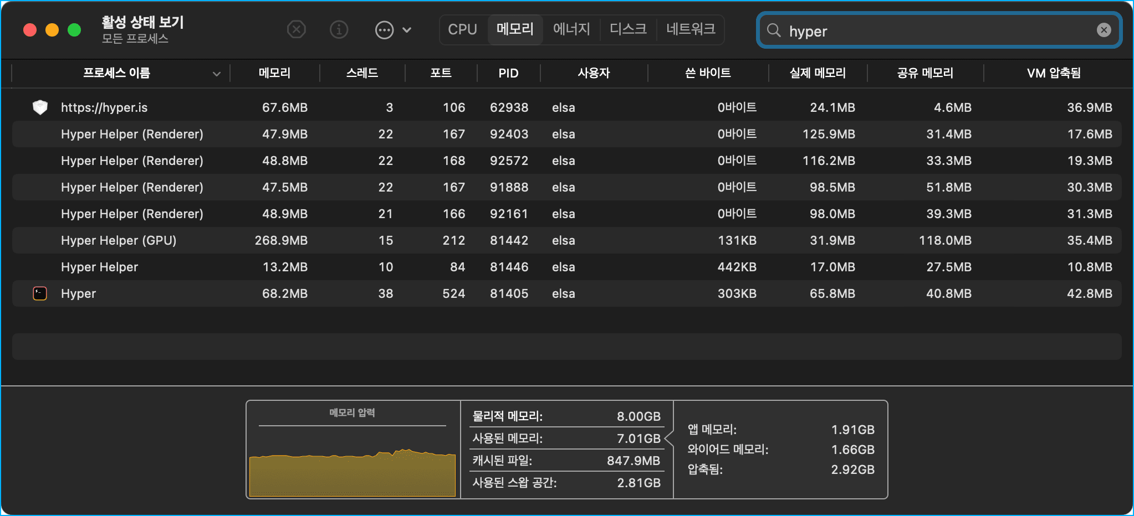Open the 디스크 tab
1134x516 pixels.
[628, 29]
